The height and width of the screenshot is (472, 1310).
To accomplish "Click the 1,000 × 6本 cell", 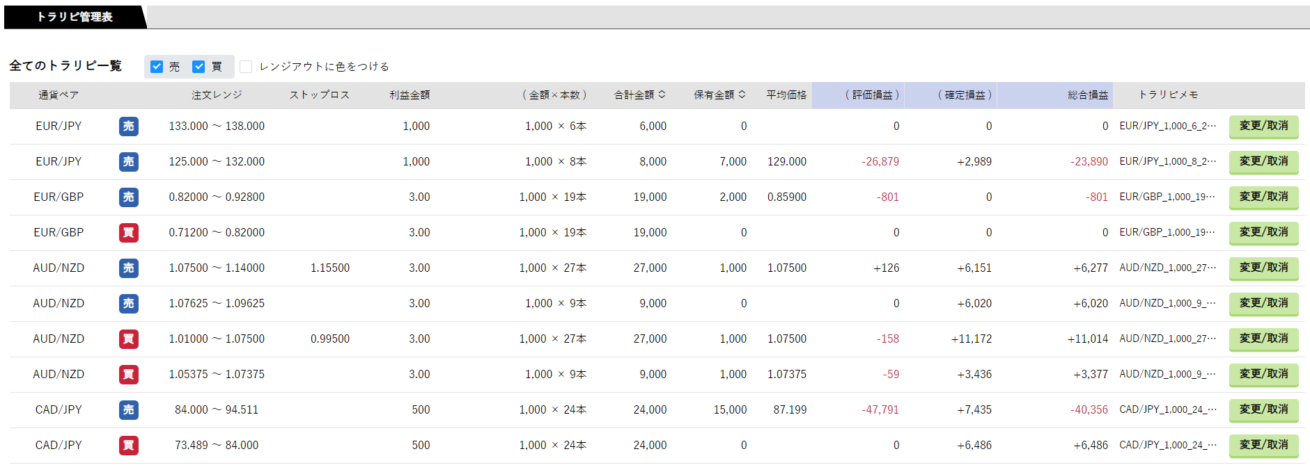I will 556,127.
